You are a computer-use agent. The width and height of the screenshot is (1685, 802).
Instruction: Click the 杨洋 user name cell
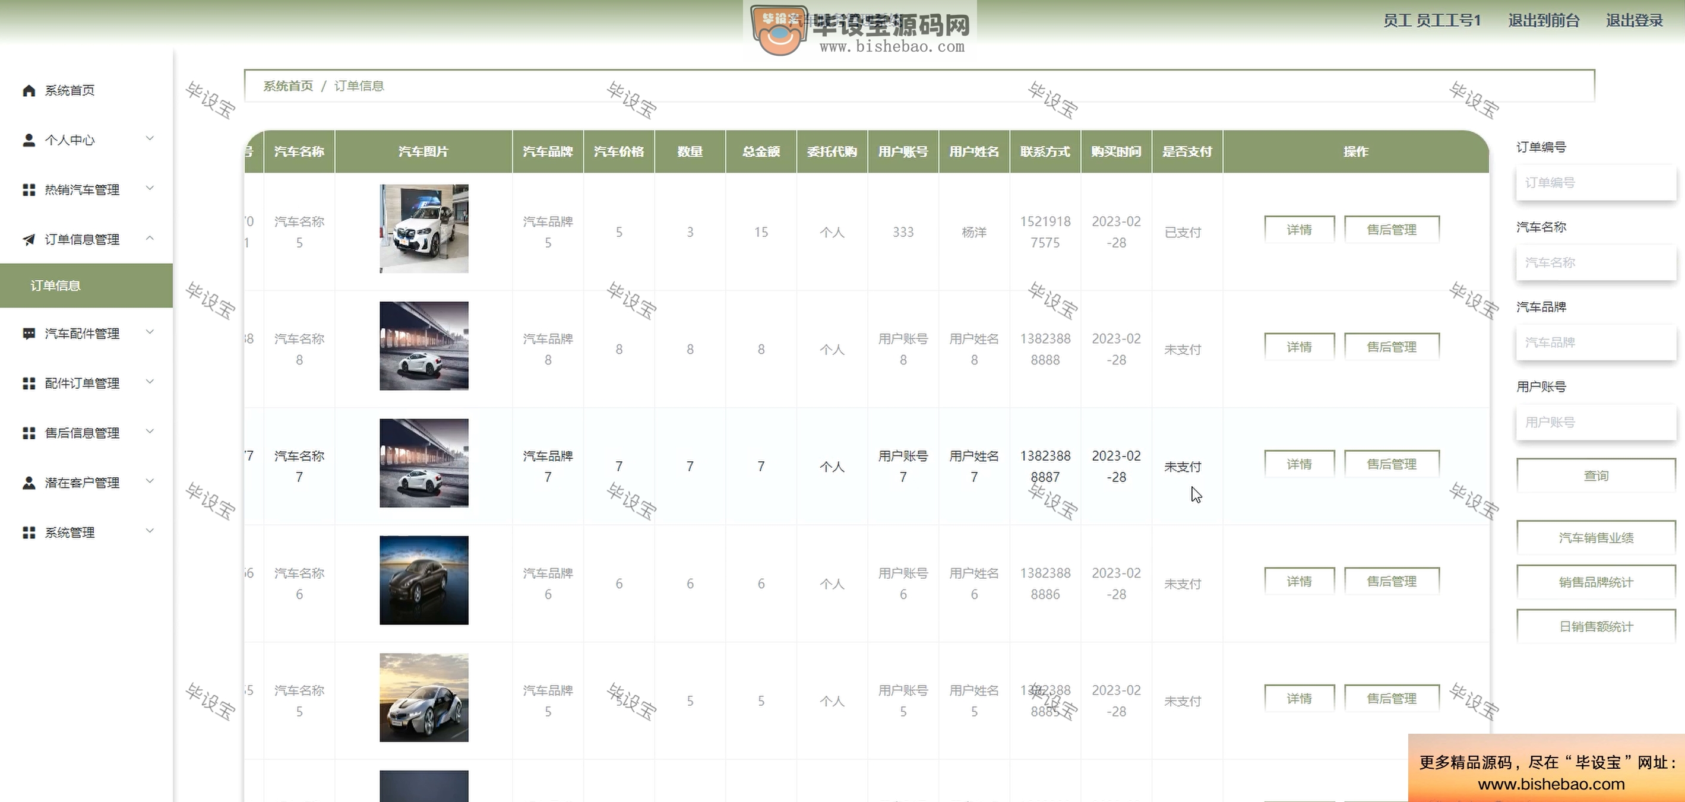click(x=974, y=232)
